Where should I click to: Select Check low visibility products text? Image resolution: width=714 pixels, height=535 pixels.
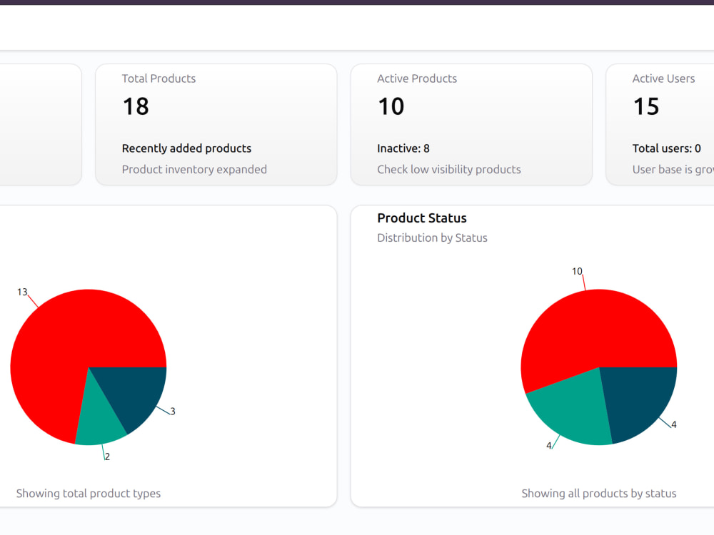(448, 169)
